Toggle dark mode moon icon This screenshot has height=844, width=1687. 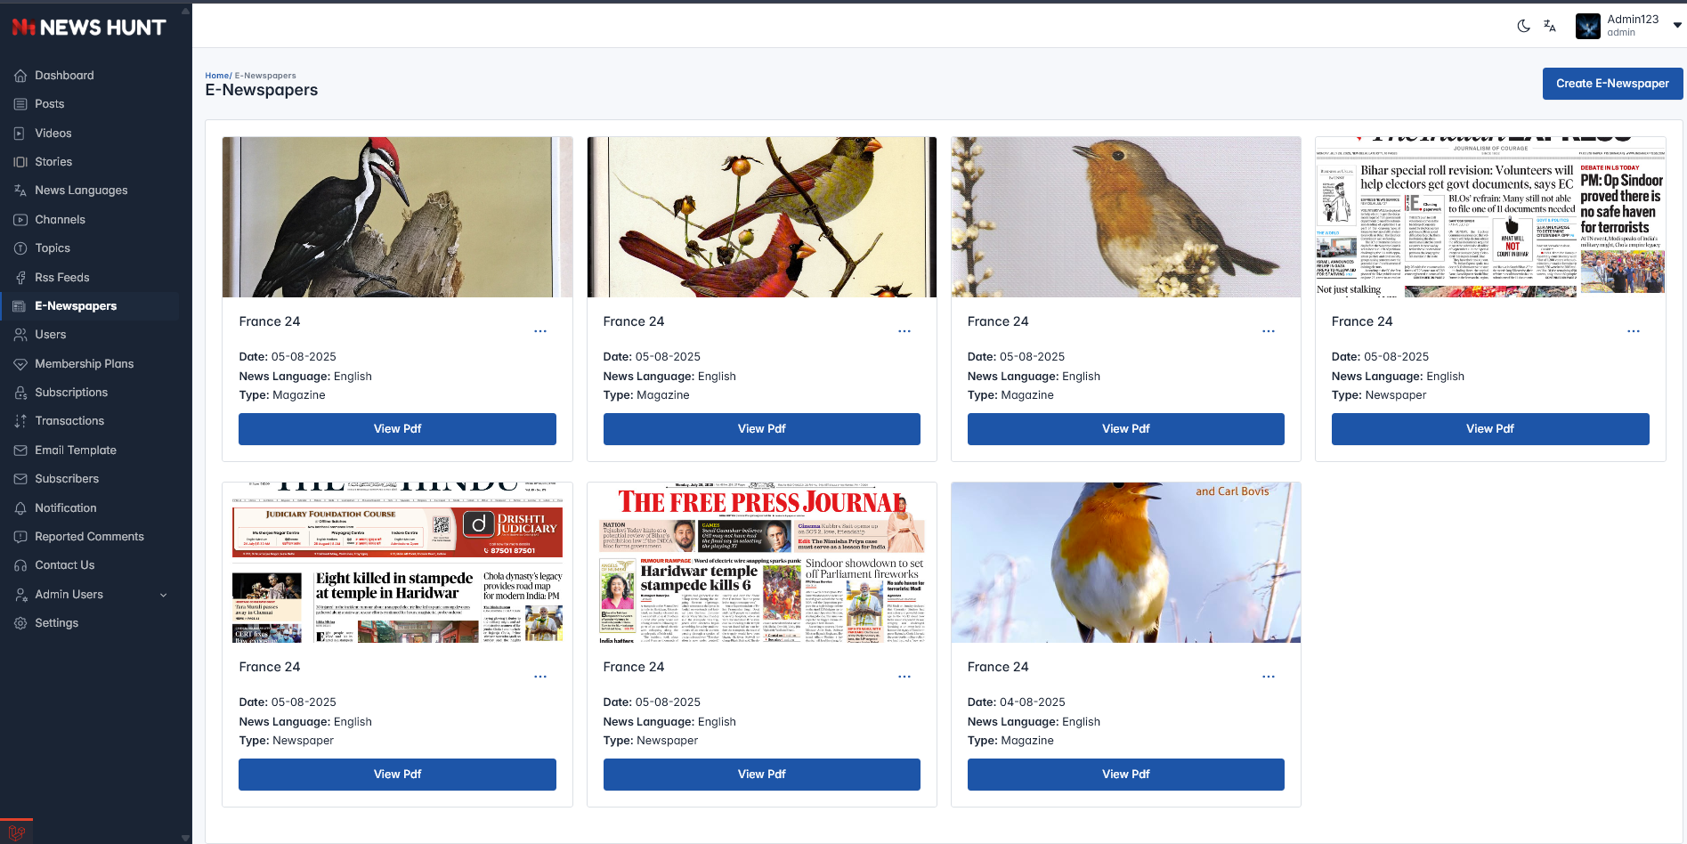1523,26
